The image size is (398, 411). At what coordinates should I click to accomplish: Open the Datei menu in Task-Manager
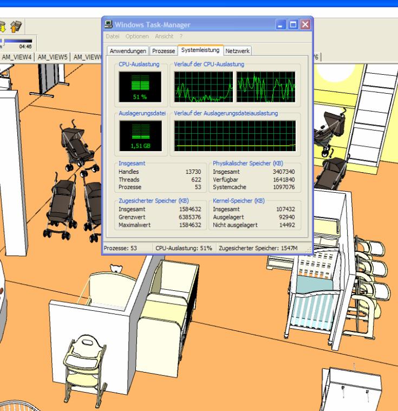[x=113, y=36]
